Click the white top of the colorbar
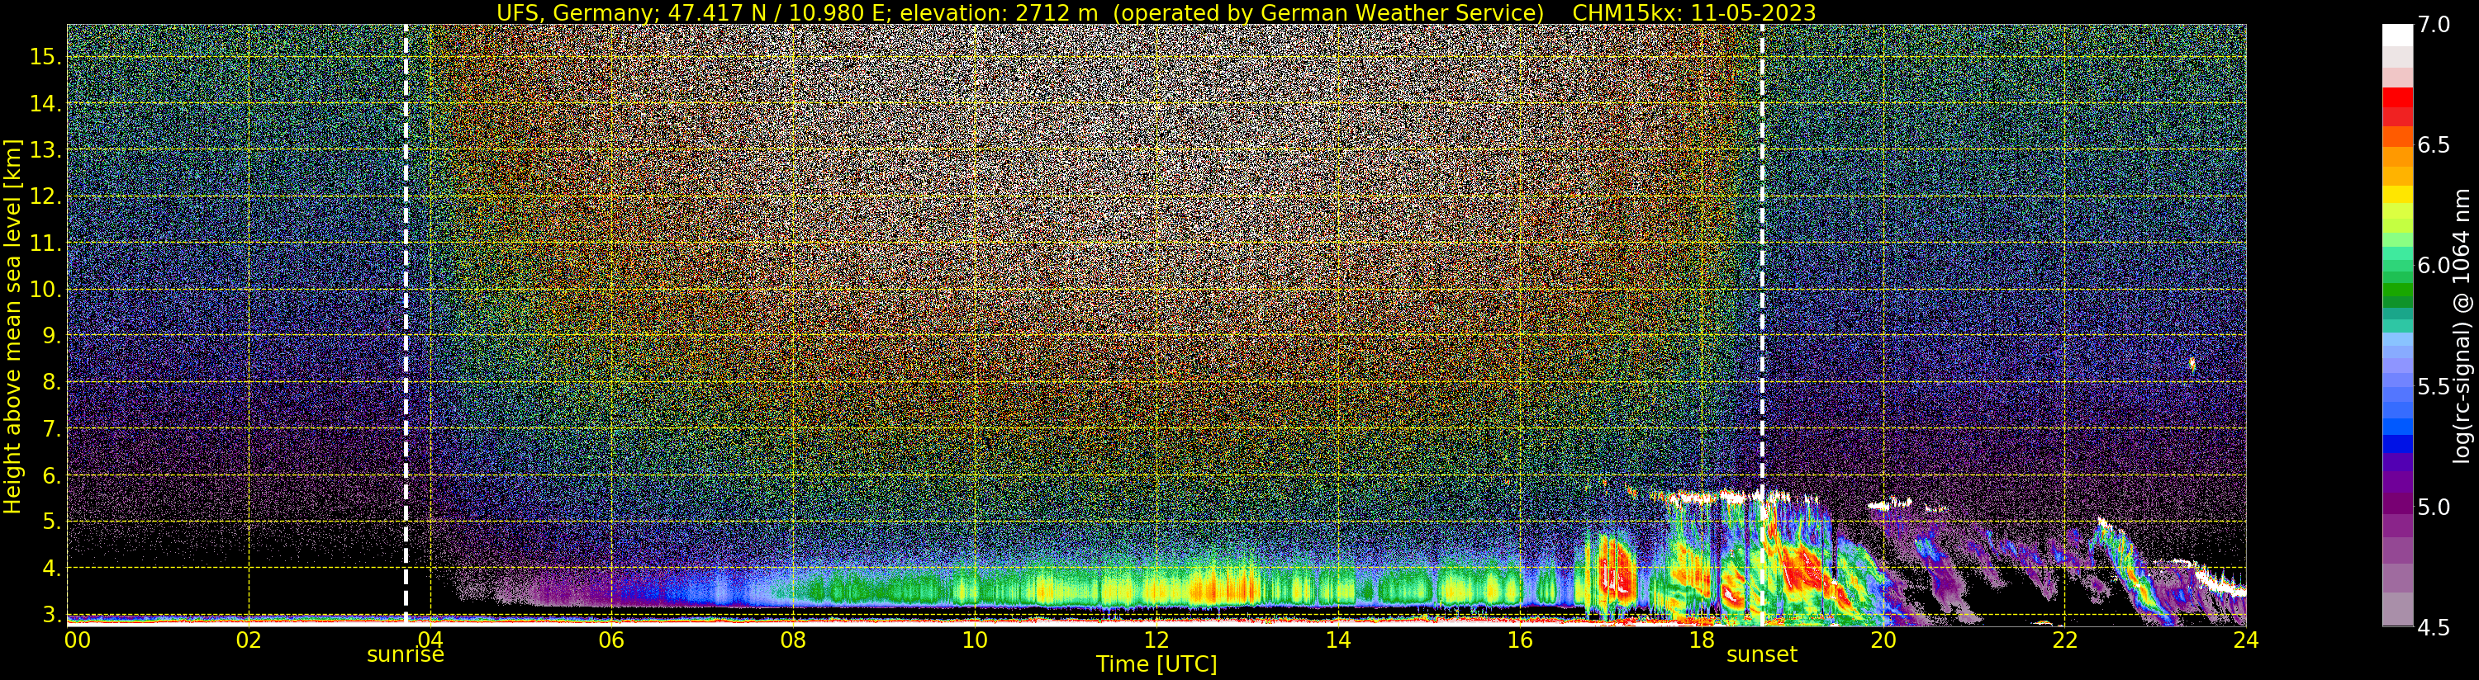Screen dimensions: 2479x680 [2397, 35]
